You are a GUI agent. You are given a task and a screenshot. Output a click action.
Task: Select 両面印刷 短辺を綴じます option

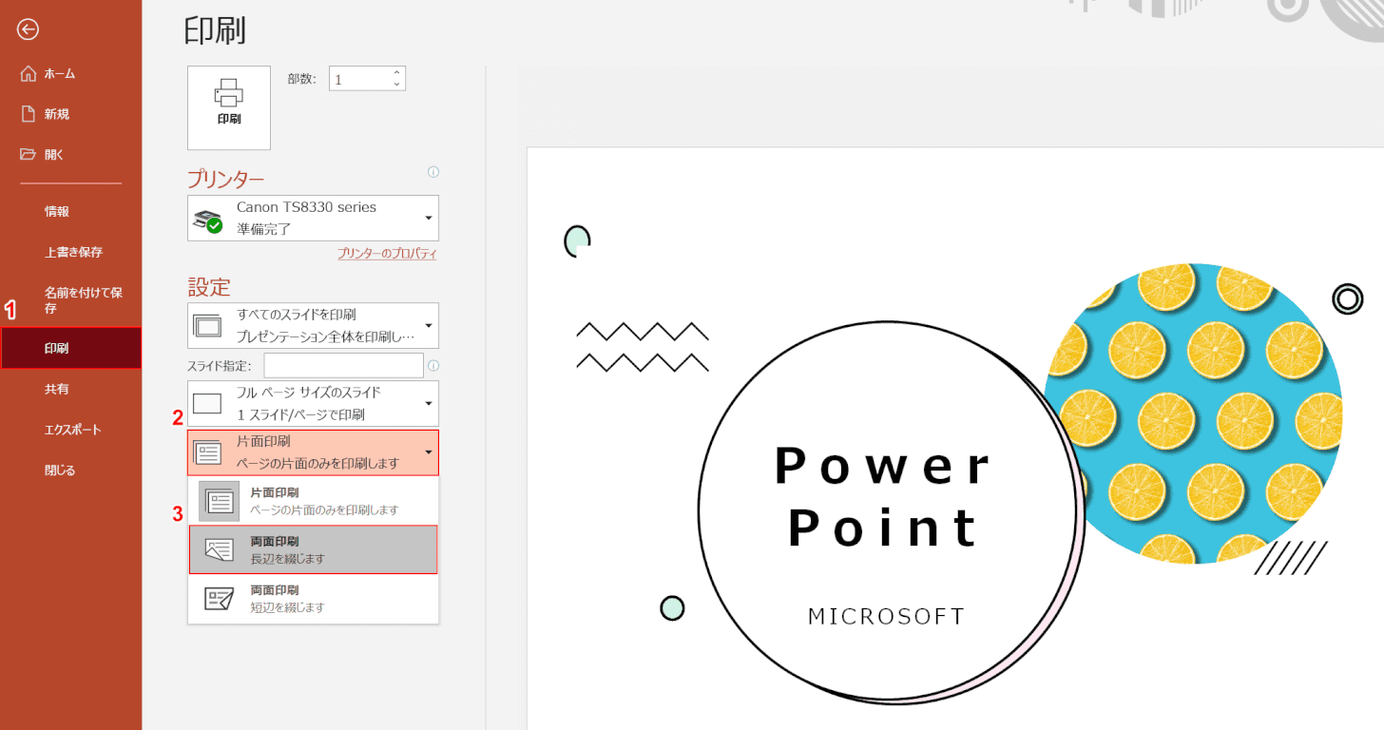(x=314, y=599)
